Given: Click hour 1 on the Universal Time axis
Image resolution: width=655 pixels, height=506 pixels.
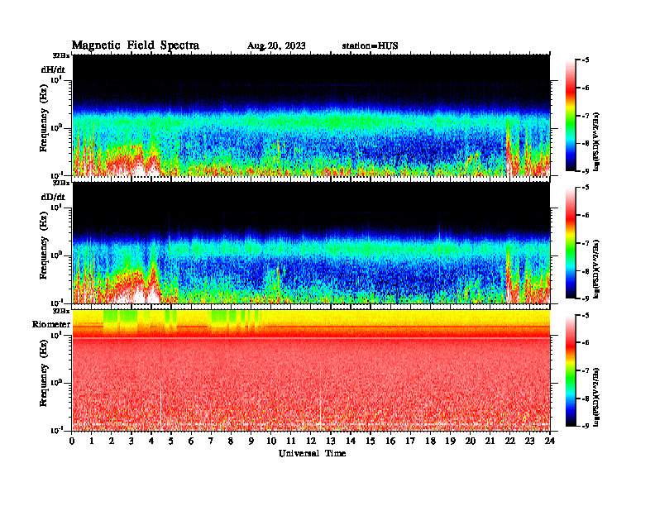Looking at the screenshot, I should point(92,442).
